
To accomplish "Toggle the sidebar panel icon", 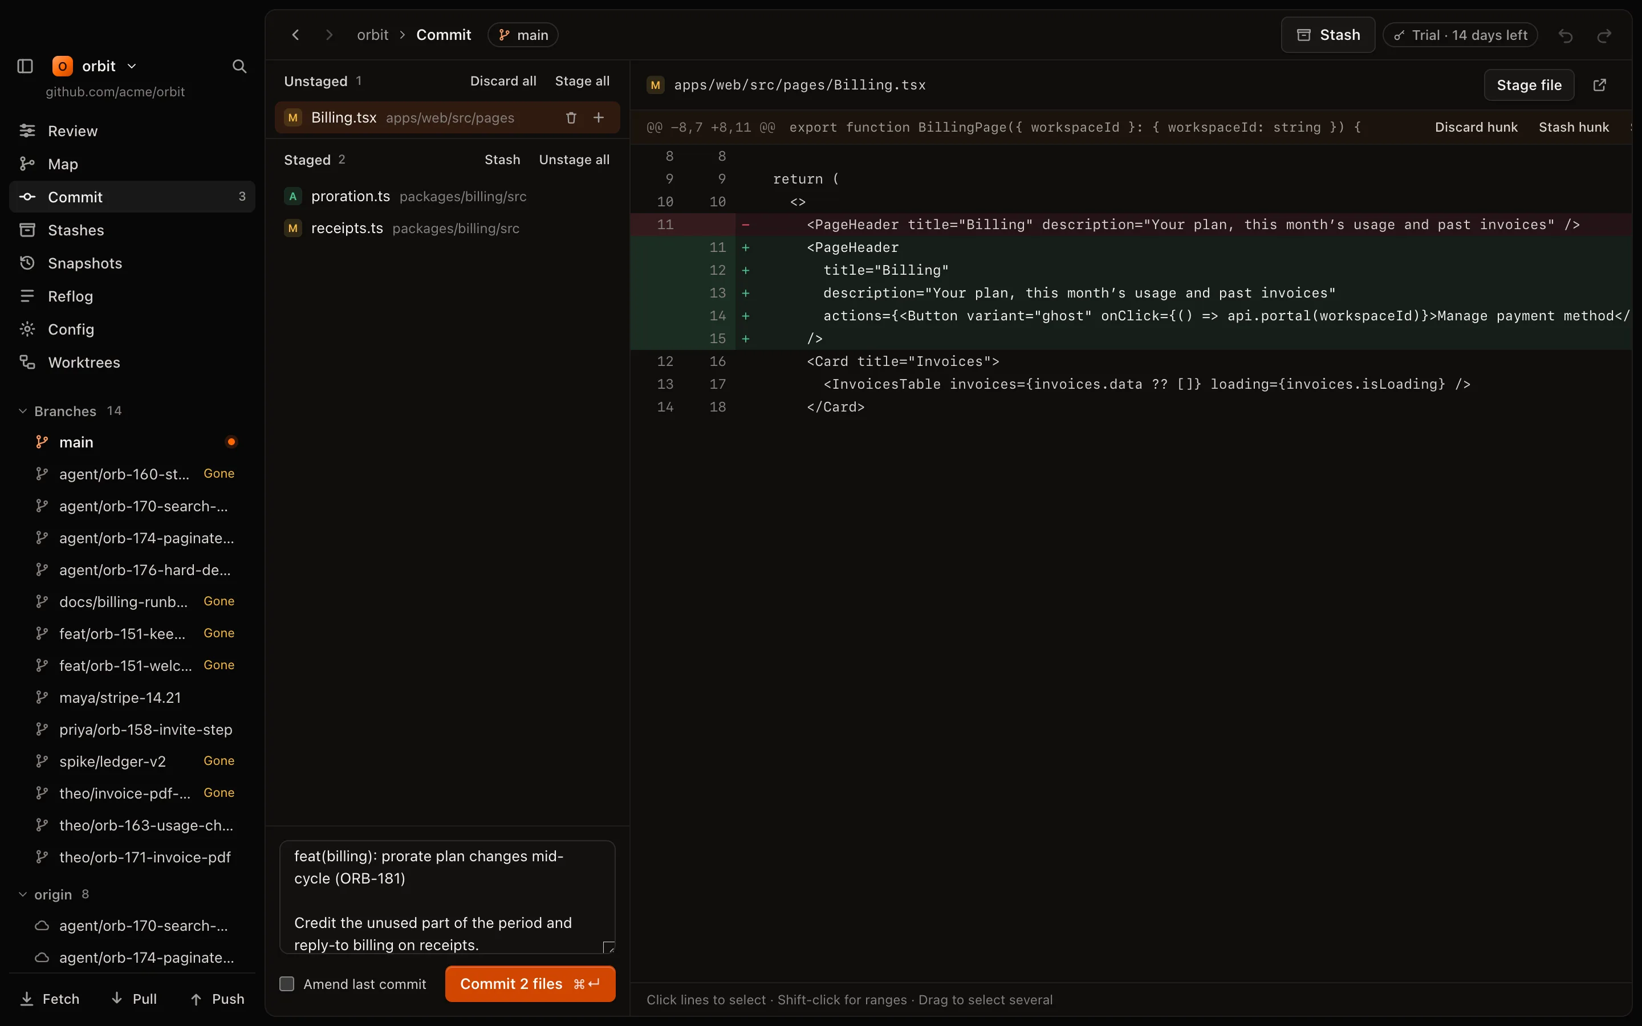I will (25, 66).
